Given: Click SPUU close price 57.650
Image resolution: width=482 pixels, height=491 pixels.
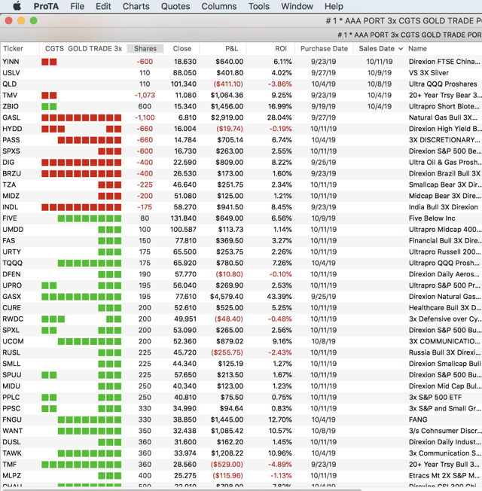Looking at the screenshot, I should 185,375.
